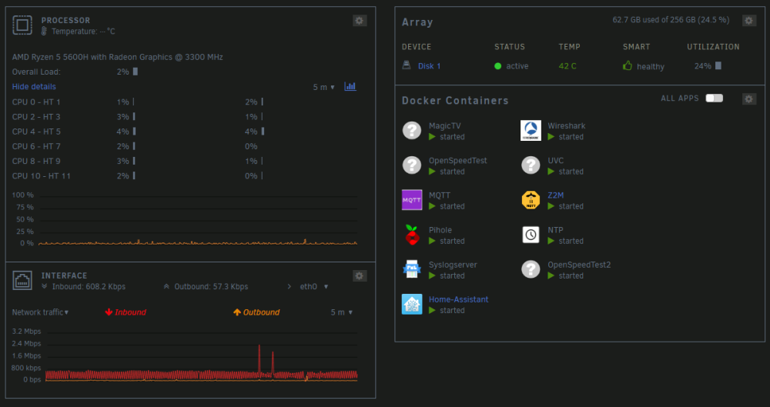Open Docker Containers settings gear
Screen dimensions: 770x407
[749, 99]
